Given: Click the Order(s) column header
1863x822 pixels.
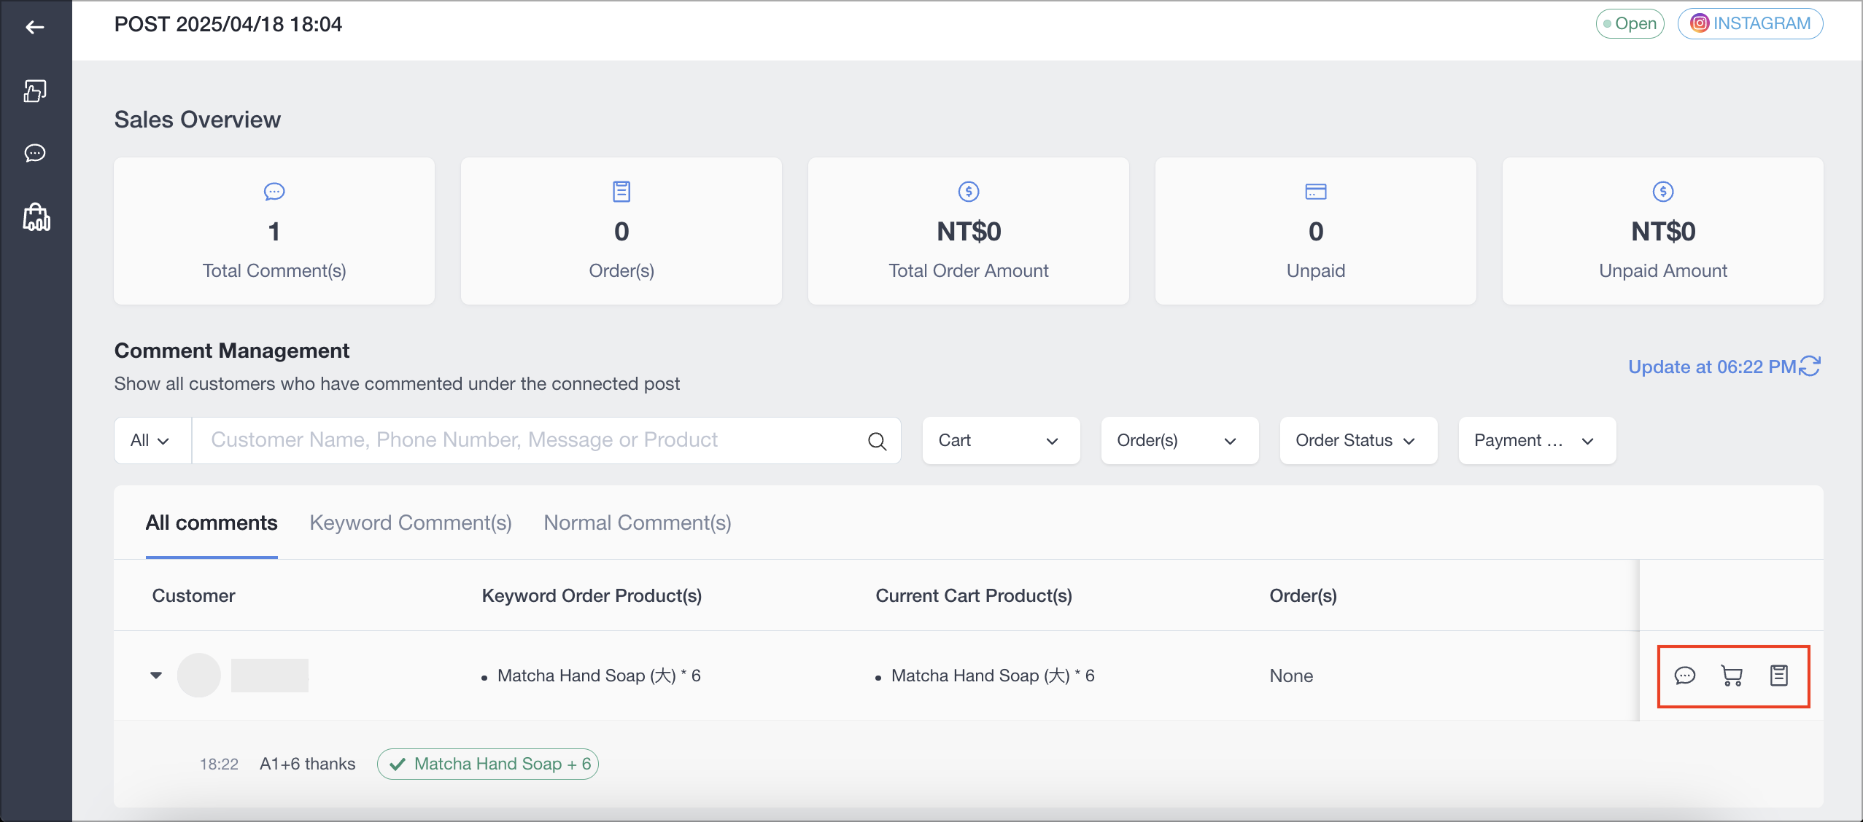Looking at the screenshot, I should (1303, 595).
